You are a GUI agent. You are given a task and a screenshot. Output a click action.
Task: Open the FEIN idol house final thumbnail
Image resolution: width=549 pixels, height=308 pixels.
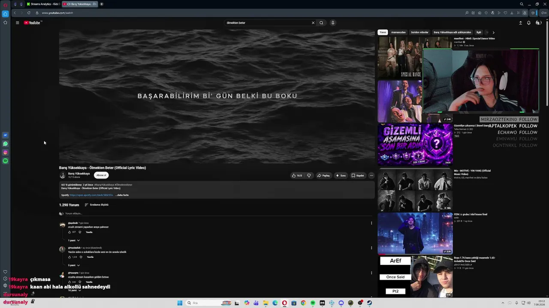coord(415,234)
